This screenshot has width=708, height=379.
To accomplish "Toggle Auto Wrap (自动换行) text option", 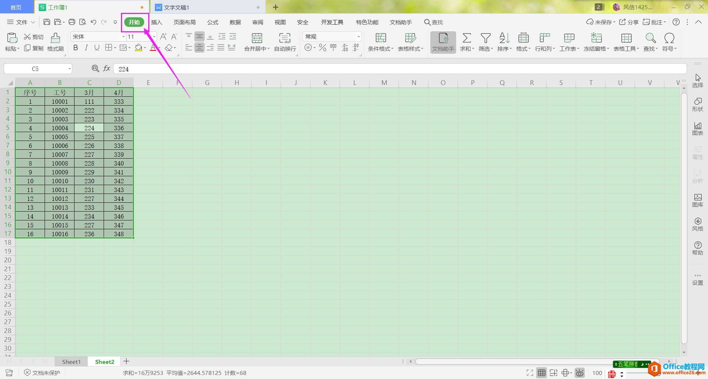I will 285,42.
